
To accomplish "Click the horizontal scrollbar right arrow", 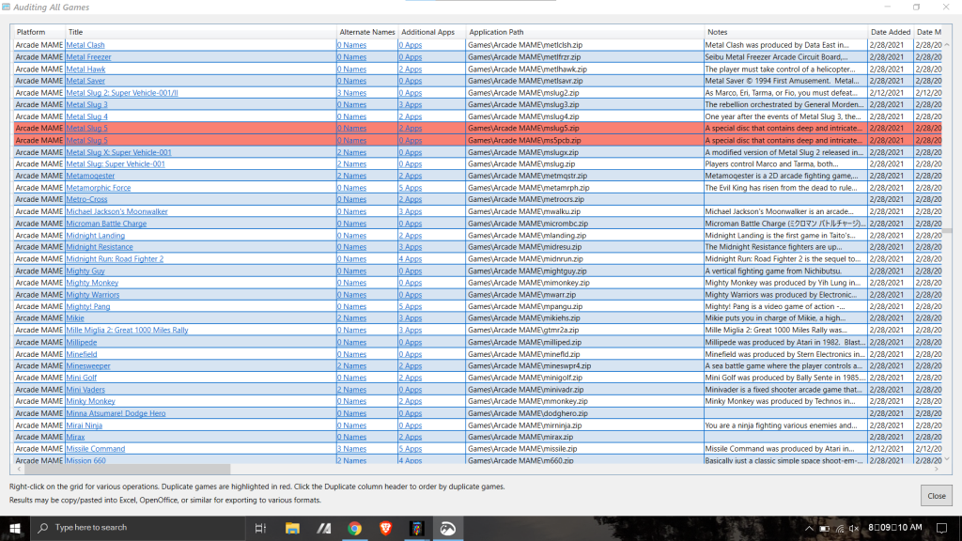I will (937, 470).
